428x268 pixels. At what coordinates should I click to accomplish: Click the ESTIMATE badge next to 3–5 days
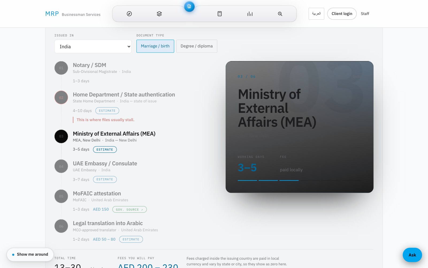pos(105,150)
